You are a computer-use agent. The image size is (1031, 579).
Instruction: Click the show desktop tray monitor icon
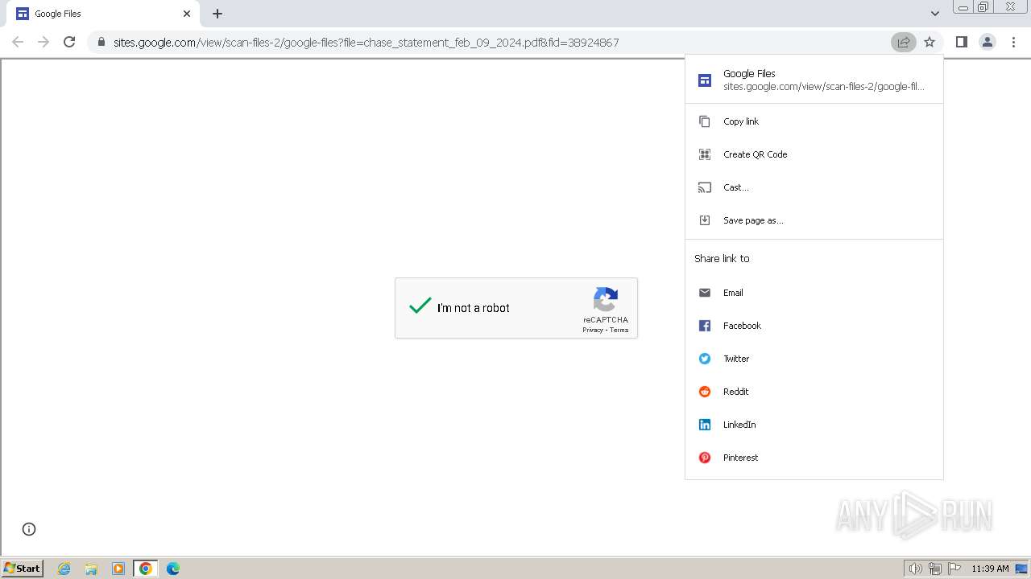(1021, 569)
